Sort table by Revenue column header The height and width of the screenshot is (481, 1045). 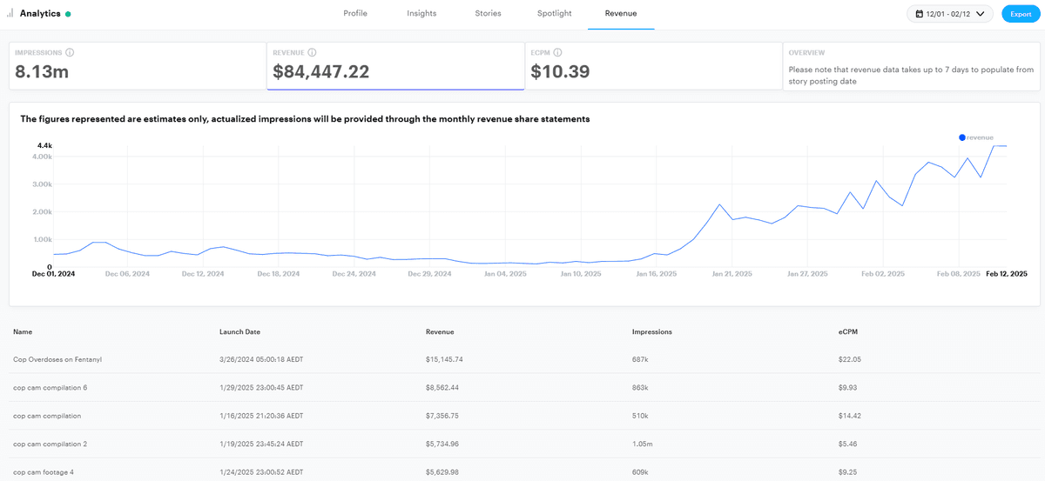click(x=440, y=331)
